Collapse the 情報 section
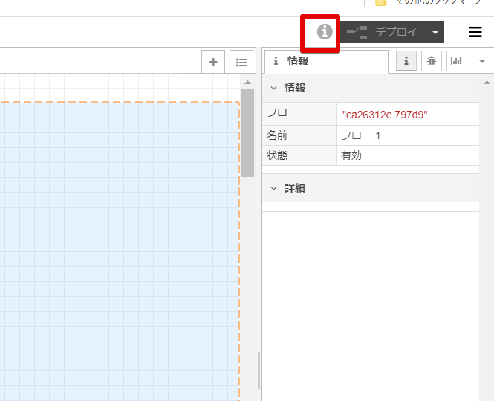 (x=273, y=88)
